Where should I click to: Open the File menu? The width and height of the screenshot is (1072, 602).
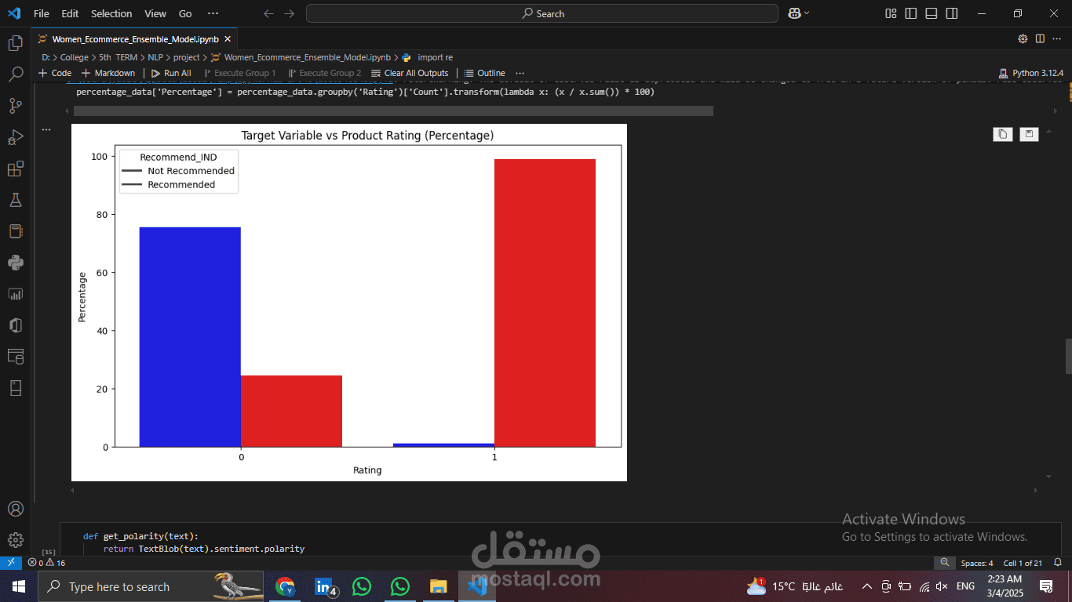pyautogui.click(x=42, y=13)
